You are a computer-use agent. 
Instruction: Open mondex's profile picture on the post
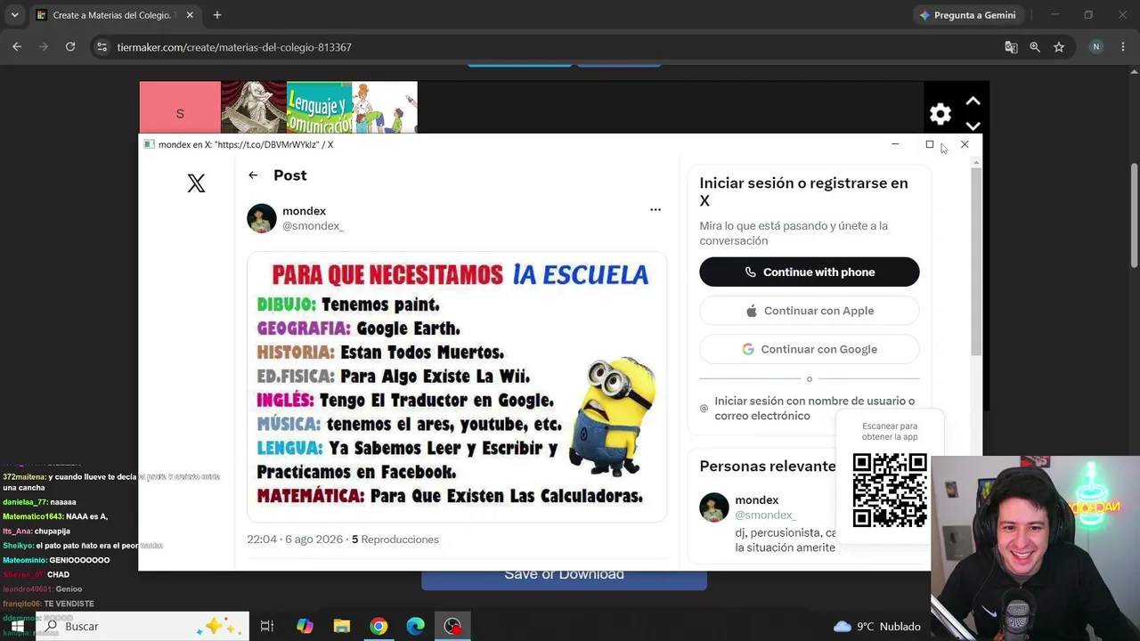pos(262,218)
